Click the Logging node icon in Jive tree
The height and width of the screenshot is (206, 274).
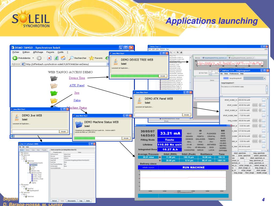point(30,182)
